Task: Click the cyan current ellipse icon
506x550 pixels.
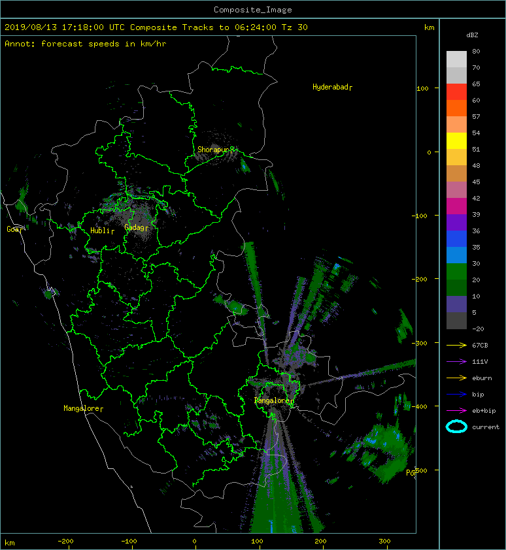Action: [x=456, y=427]
